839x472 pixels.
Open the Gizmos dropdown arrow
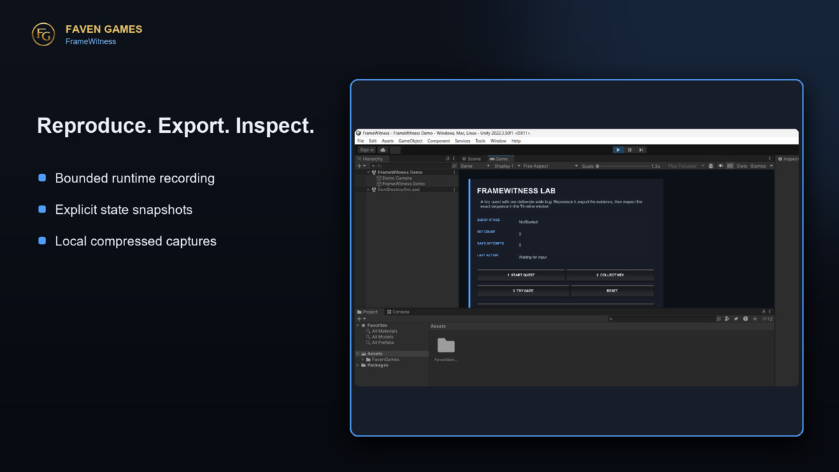click(771, 166)
